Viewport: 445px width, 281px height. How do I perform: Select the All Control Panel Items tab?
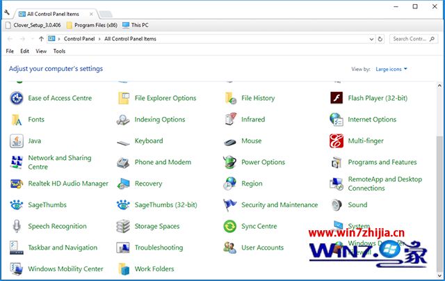pos(56,14)
